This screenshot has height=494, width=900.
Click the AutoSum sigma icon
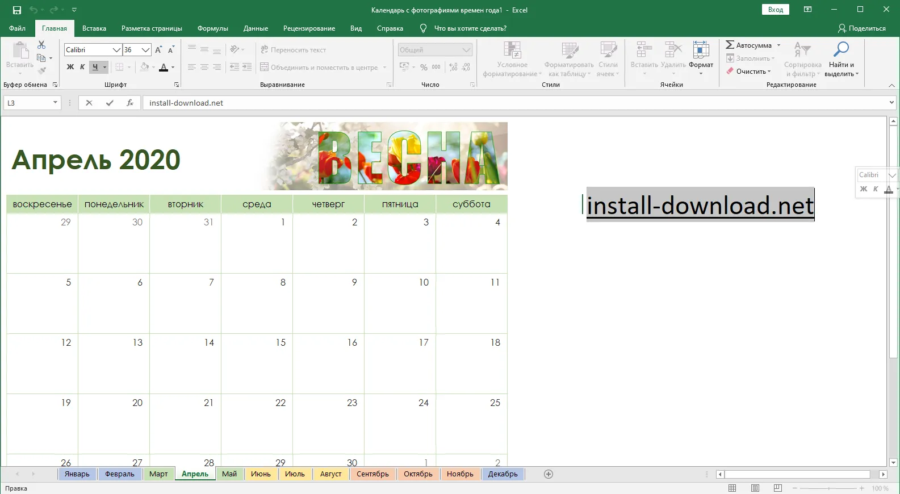[730, 45]
